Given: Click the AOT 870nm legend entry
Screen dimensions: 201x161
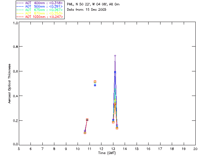Looking at the screenshot, I should (x=40, y=13).
